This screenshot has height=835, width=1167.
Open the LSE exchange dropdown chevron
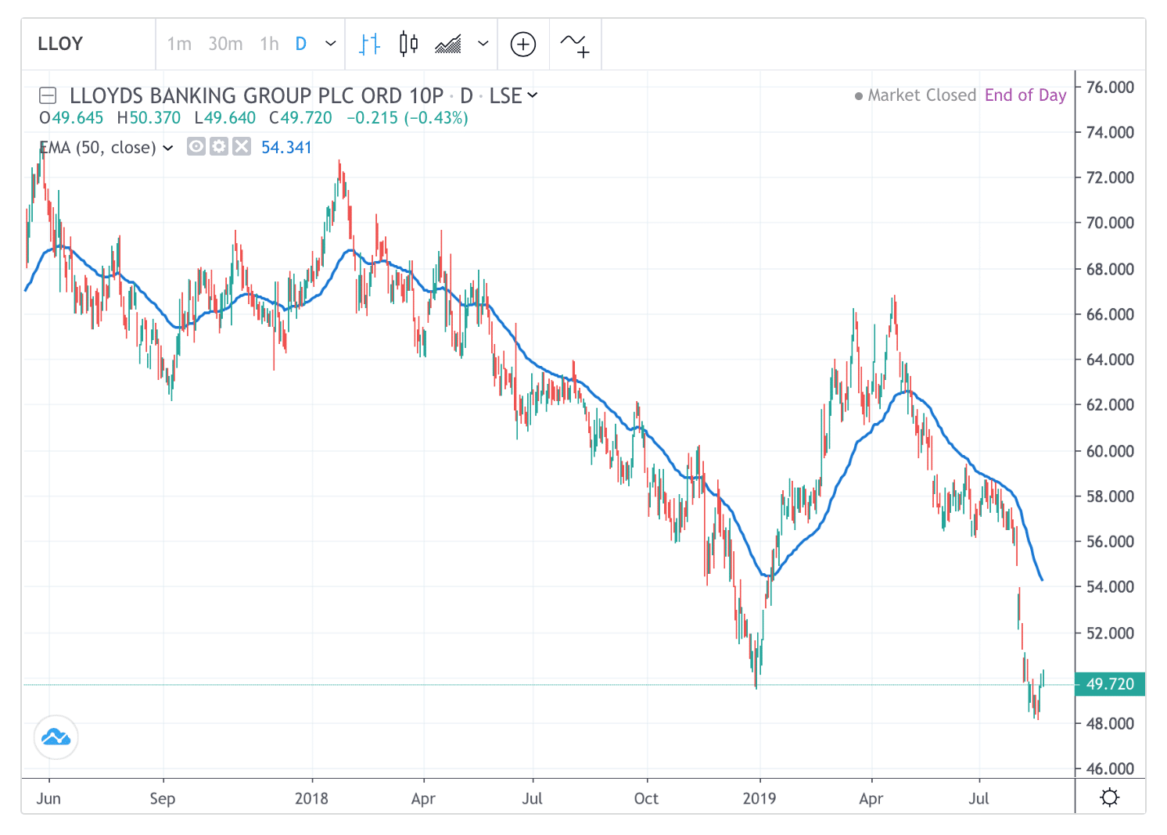pyautogui.click(x=533, y=95)
